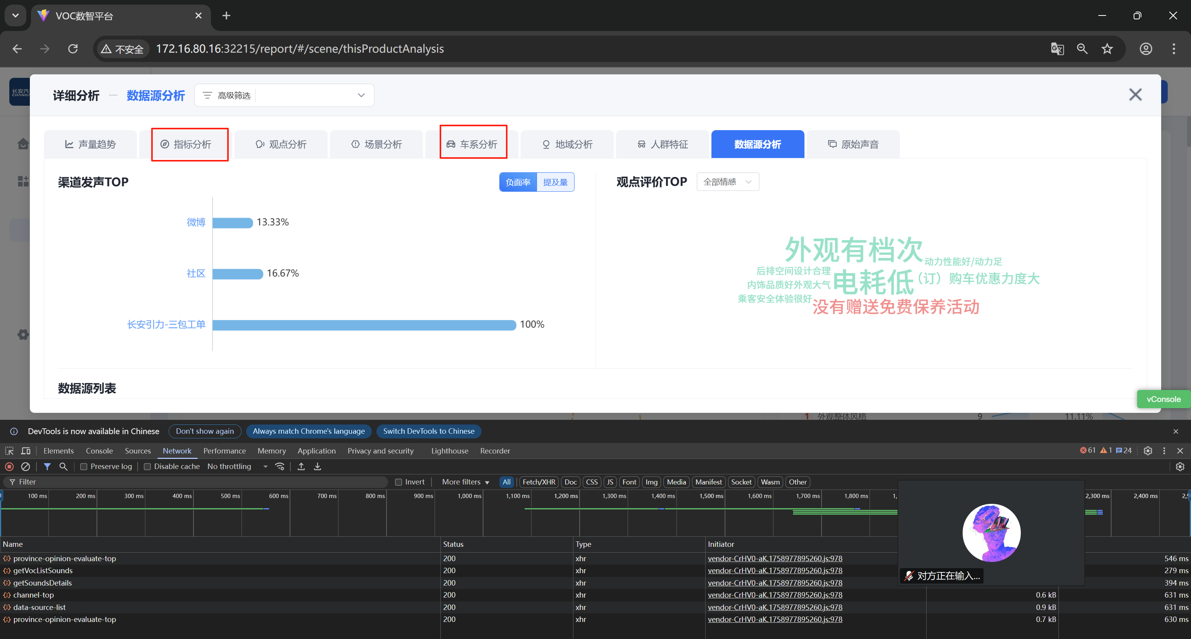Enable the Preserve log checkbox
Viewport: 1191px width, 639px height.
click(x=84, y=466)
